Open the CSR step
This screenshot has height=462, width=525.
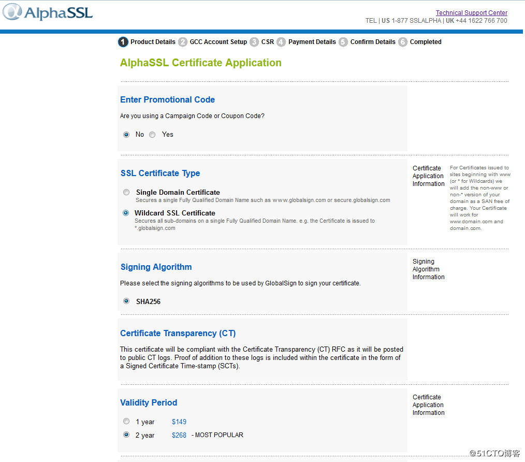point(268,42)
